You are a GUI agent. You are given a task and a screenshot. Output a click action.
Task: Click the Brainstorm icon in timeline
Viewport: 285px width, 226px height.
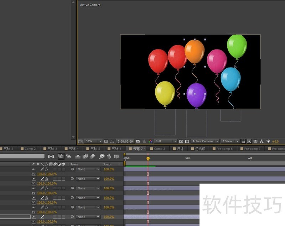tap(102, 156)
